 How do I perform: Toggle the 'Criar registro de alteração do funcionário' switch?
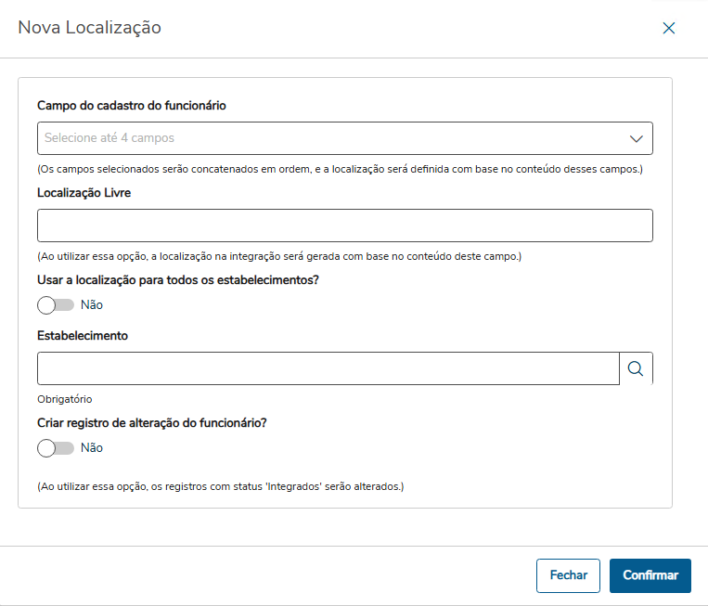click(55, 448)
